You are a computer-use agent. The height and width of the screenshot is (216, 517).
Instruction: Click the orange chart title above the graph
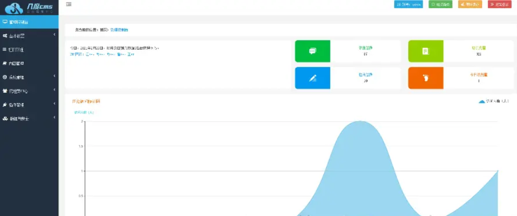(x=86, y=101)
